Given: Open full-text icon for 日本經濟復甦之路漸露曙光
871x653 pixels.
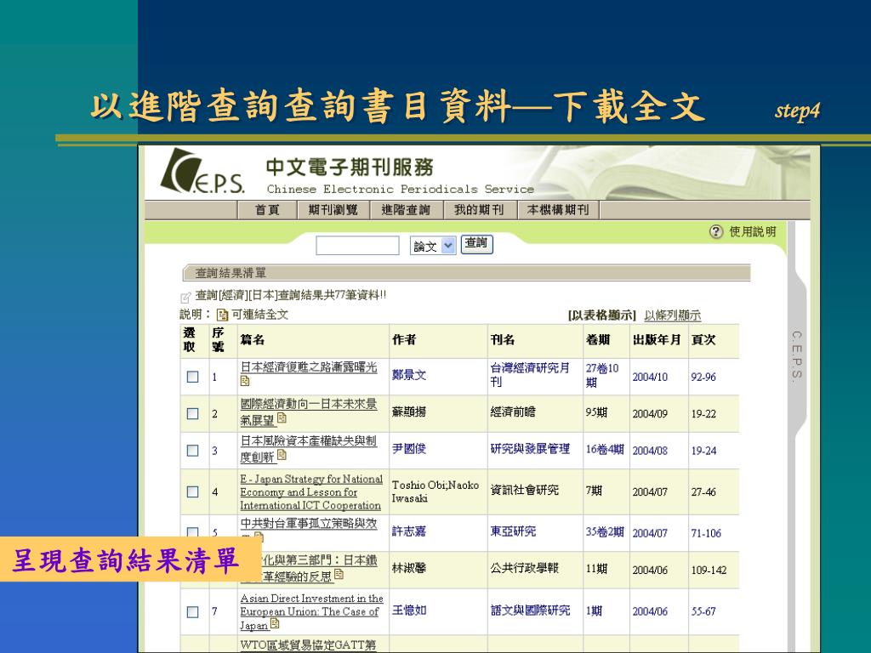Looking at the screenshot, I should (x=245, y=381).
